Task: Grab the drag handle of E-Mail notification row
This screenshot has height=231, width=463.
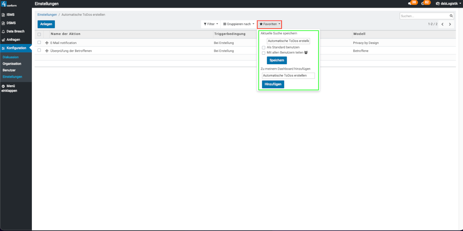Action: click(47, 43)
